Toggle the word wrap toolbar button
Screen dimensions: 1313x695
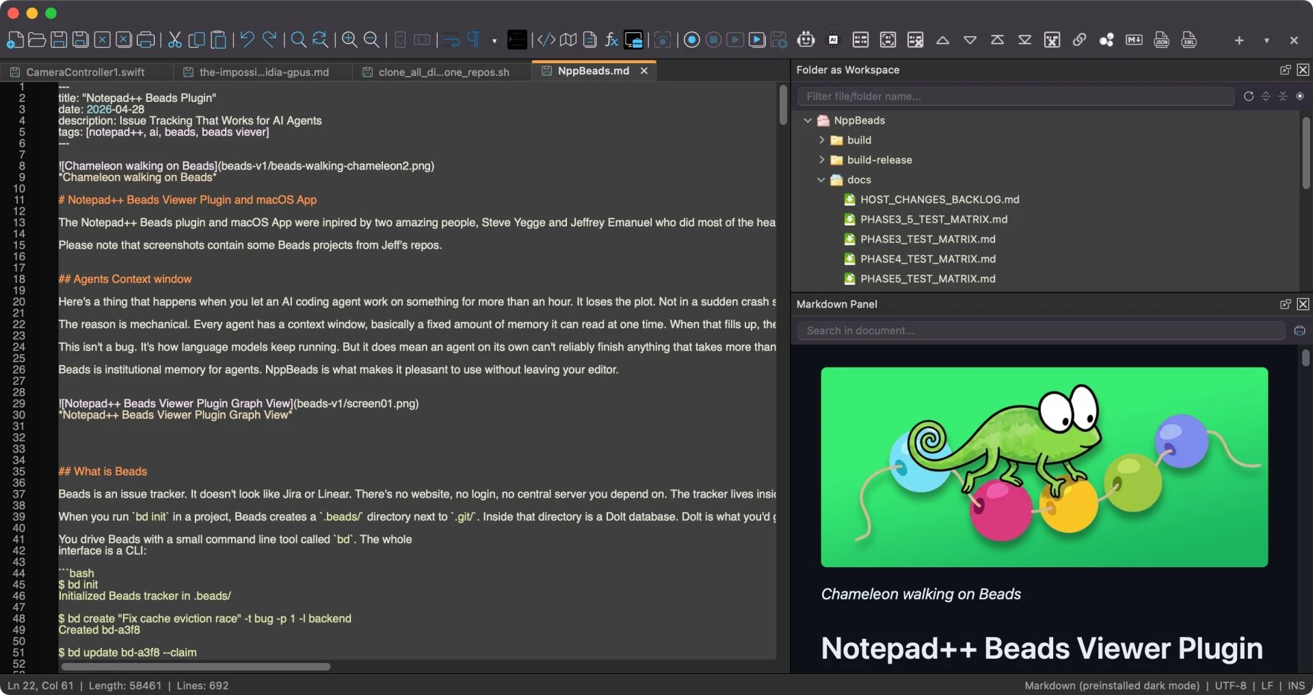click(x=451, y=40)
